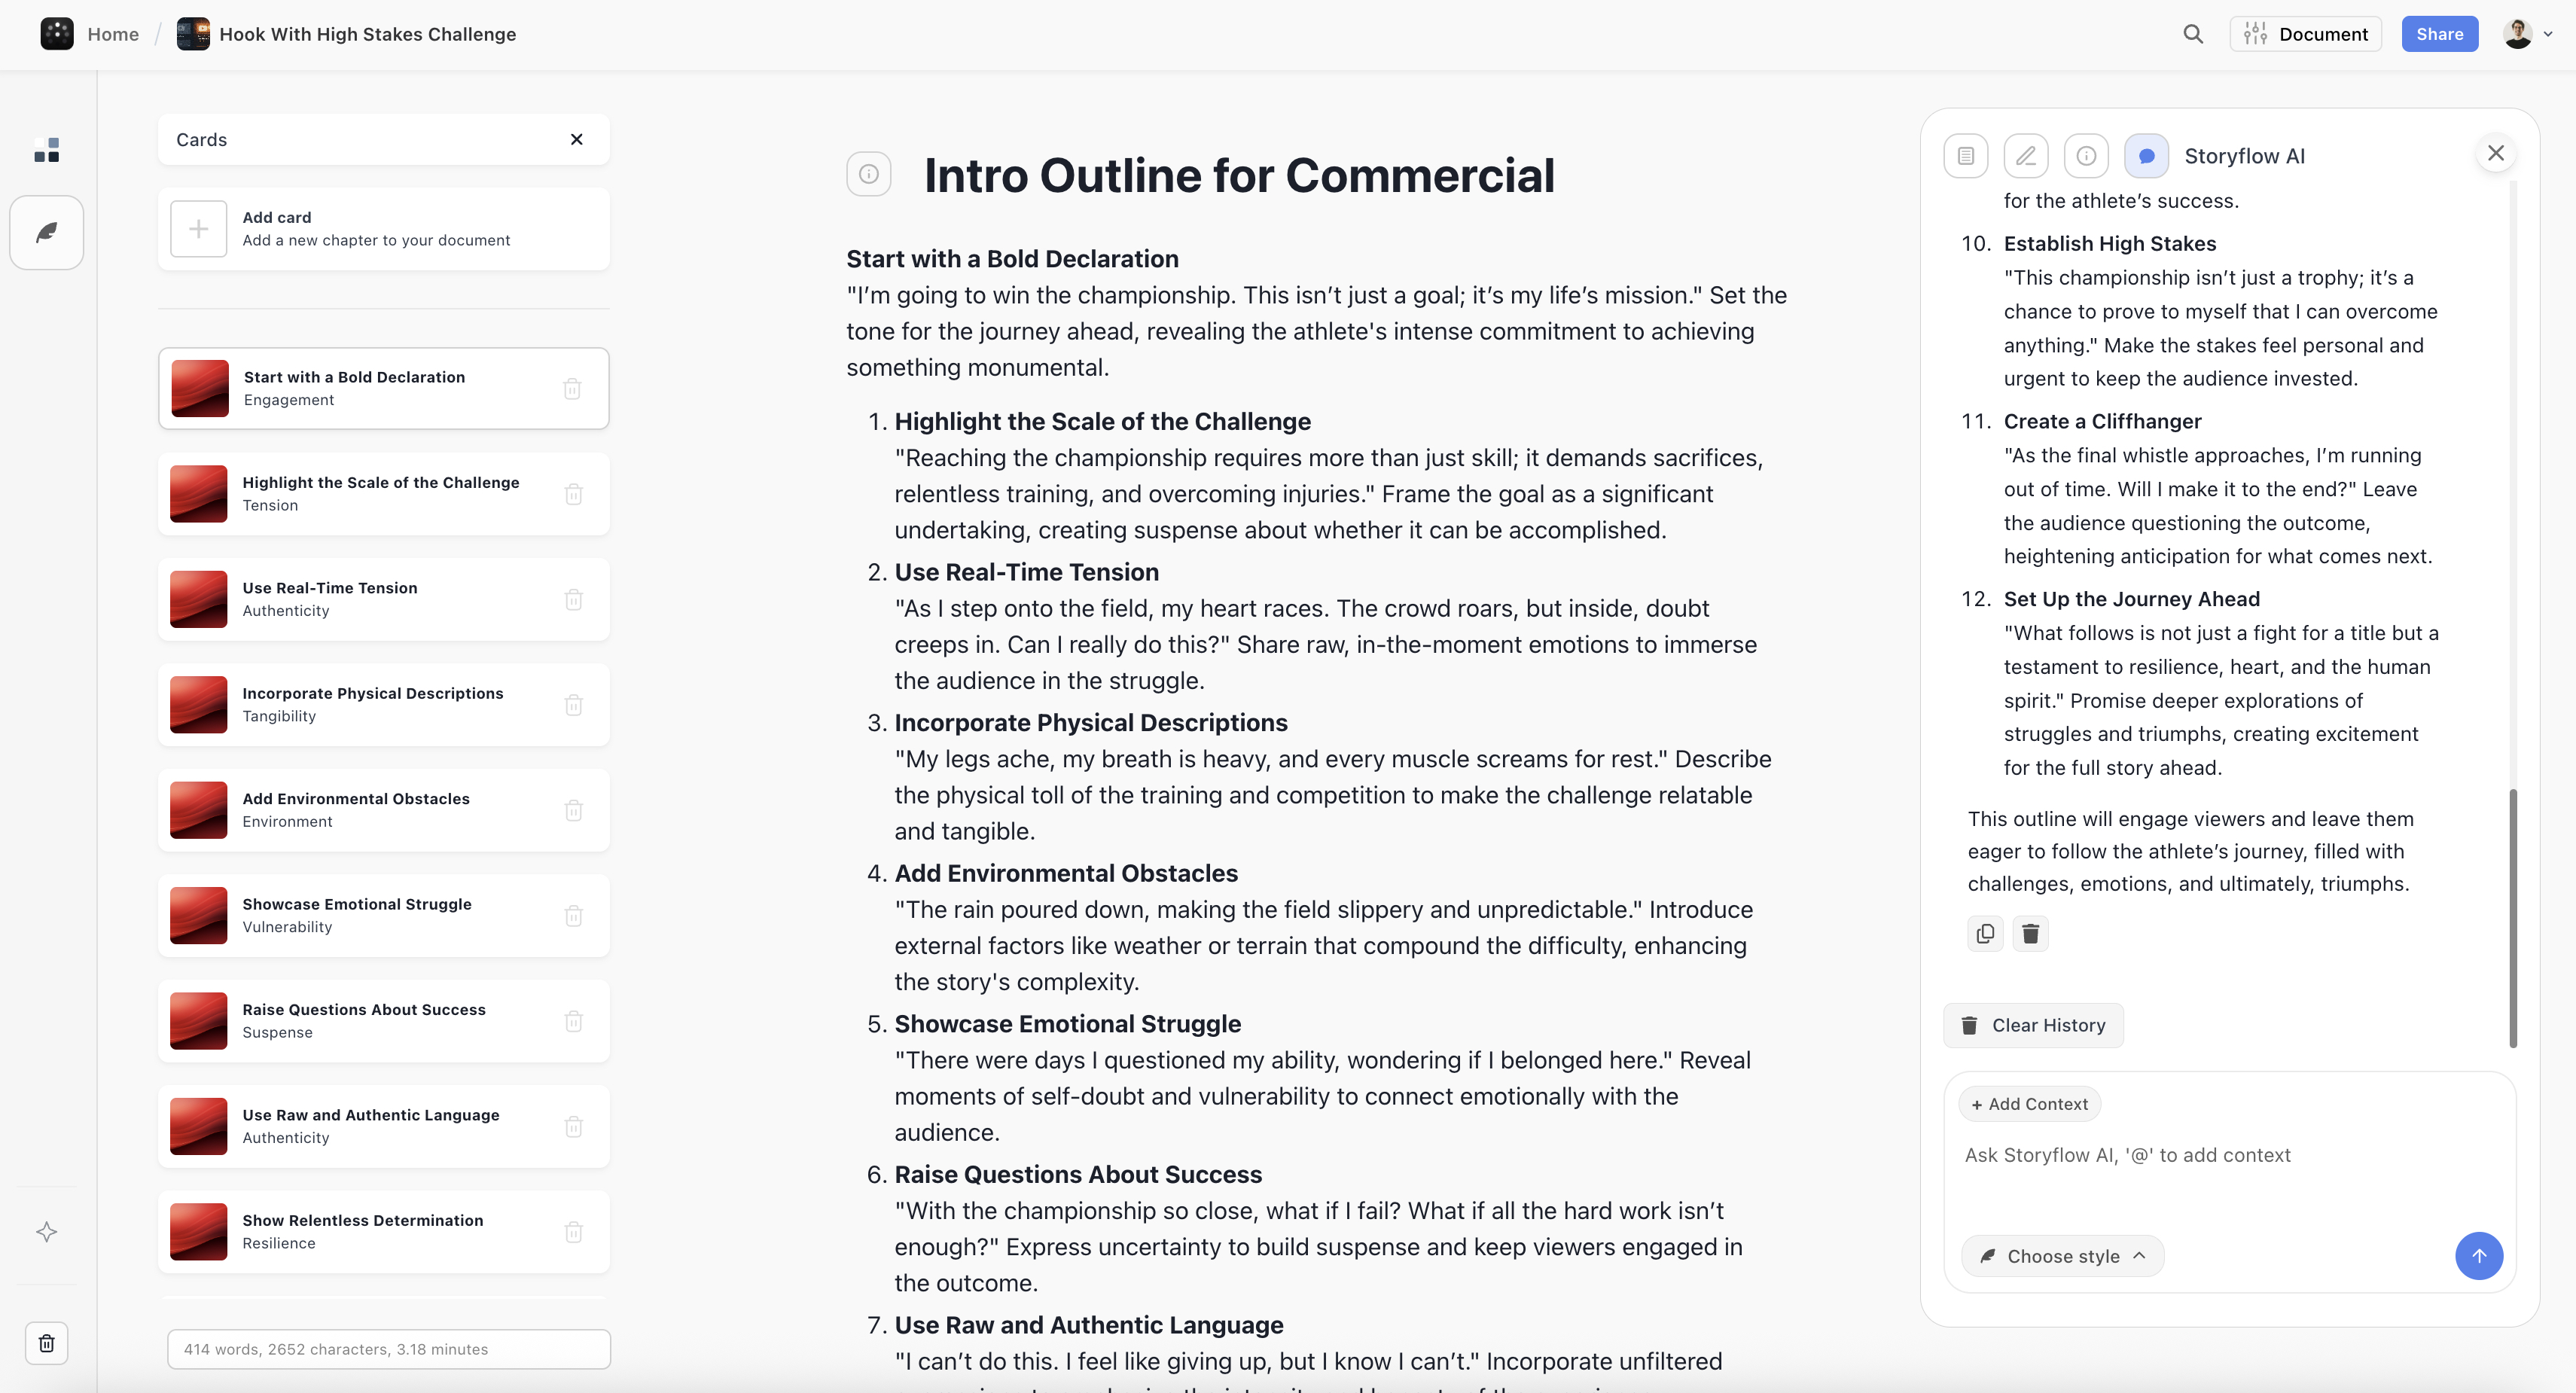
Task: Click the info icon beside the document title
Action: pos(868,174)
